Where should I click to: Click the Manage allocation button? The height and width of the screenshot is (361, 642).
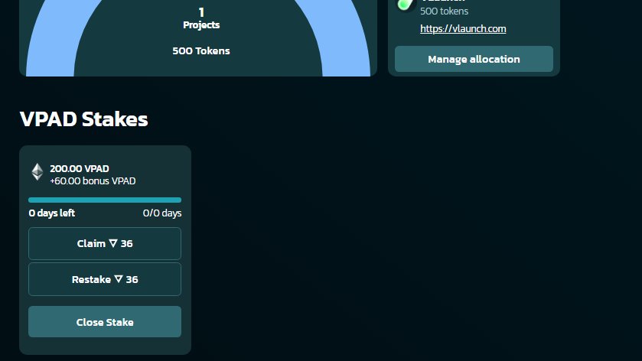coord(474,59)
